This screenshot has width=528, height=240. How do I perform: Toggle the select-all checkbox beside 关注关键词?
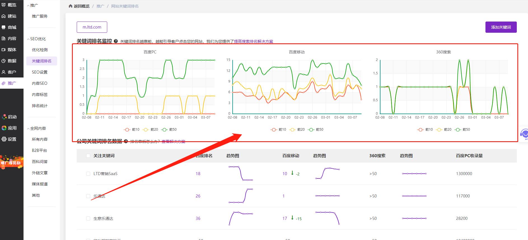coord(88,156)
